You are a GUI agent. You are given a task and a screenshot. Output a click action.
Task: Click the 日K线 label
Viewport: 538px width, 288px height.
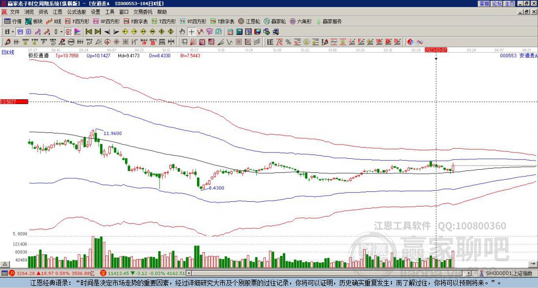[7, 52]
